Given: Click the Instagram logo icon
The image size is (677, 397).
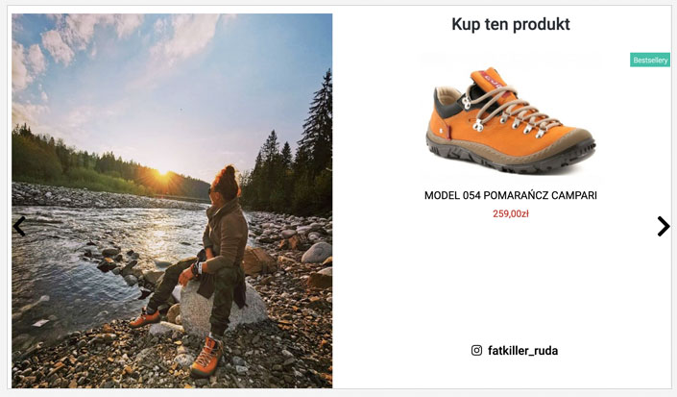Looking at the screenshot, I should pyautogui.click(x=476, y=350).
